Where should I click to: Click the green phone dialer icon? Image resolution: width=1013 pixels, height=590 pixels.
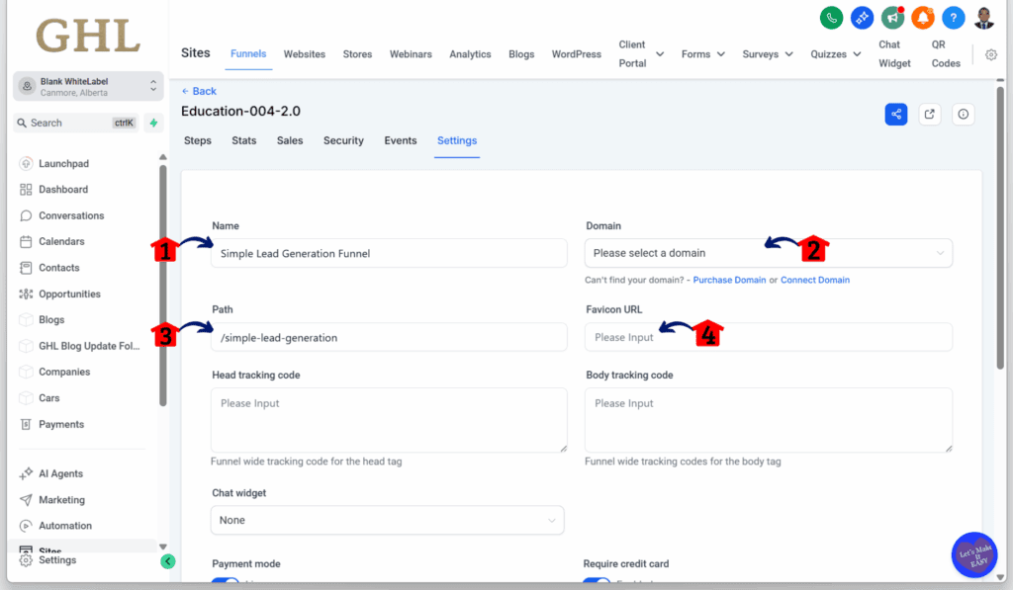(x=831, y=18)
